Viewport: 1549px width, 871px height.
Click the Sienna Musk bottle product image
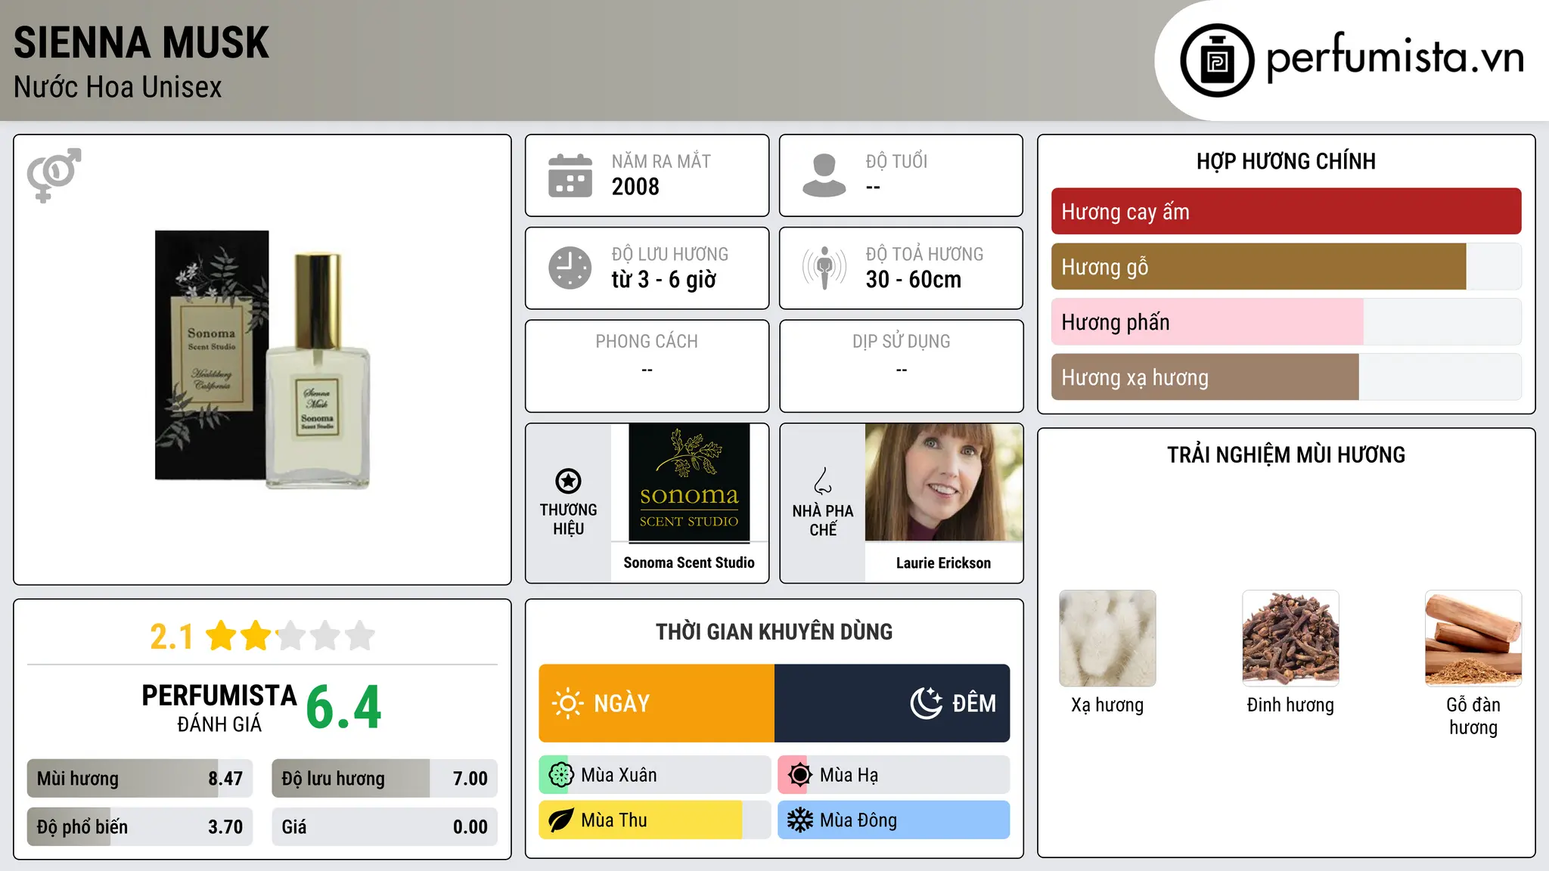click(x=262, y=359)
